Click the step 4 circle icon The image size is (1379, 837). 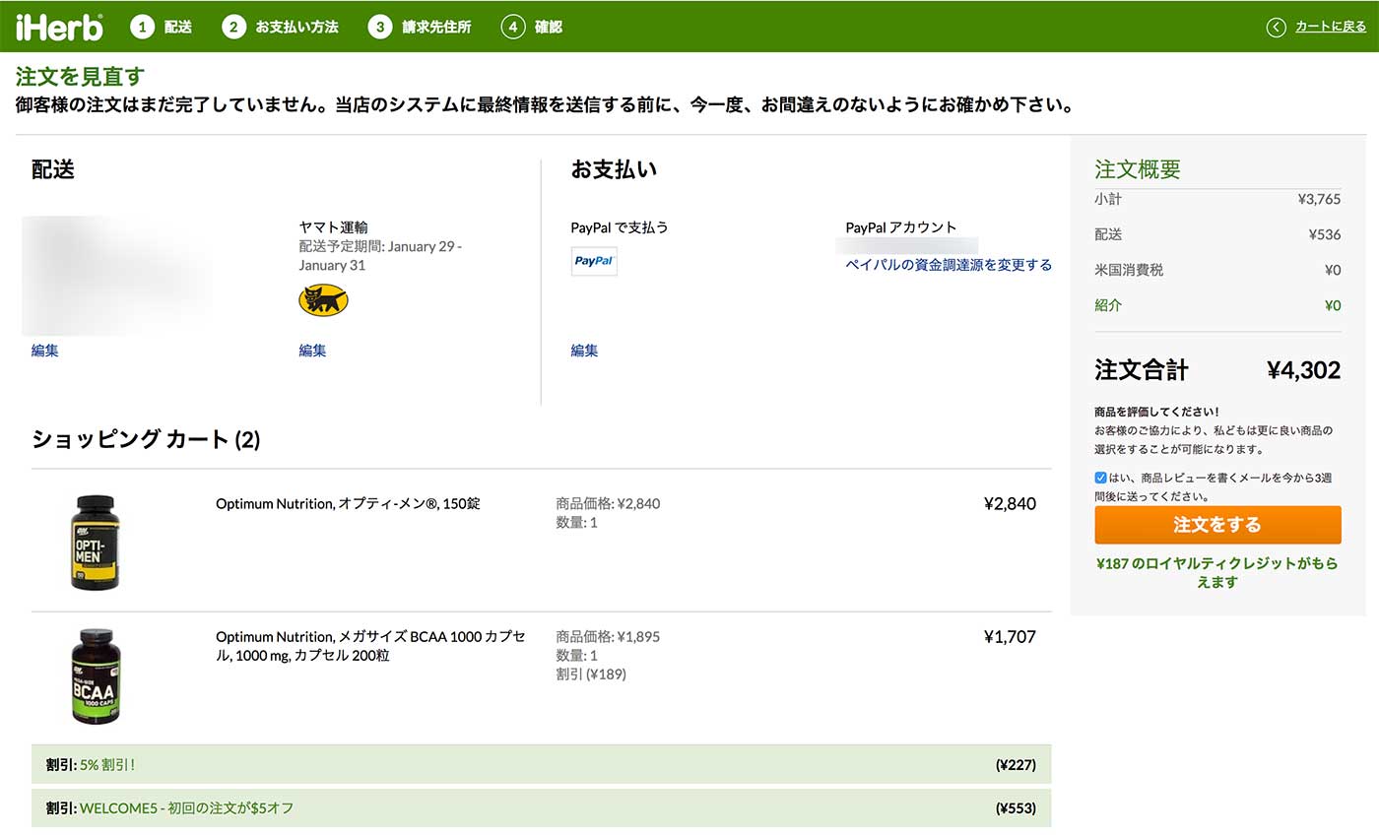point(513,27)
